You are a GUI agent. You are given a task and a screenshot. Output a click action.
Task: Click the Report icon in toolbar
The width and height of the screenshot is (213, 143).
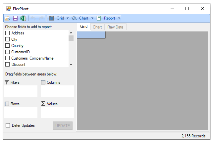tap(99, 19)
